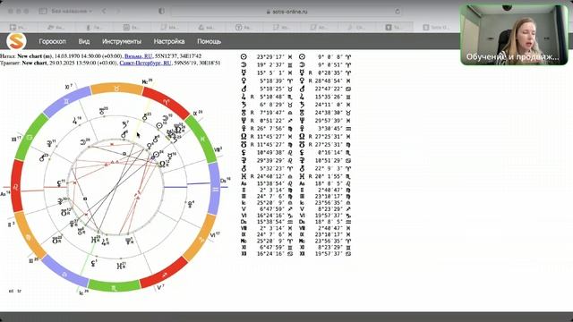The height and width of the screenshot is (322, 573).
Task: Click the green Pisces segment on zodiac ring
Action: point(203,139)
